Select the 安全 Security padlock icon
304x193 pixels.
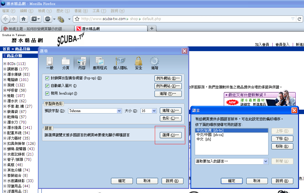coord(139,63)
